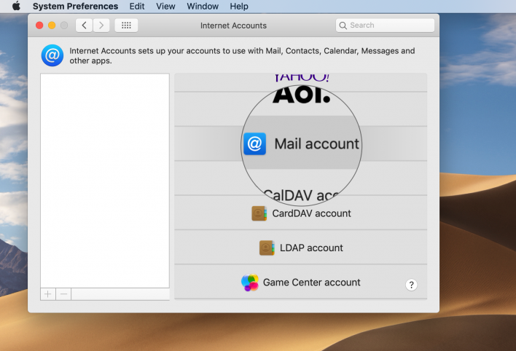Click the blue @ Mail account icon
This screenshot has height=351, width=516.
pyautogui.click(x=254, y=143)
